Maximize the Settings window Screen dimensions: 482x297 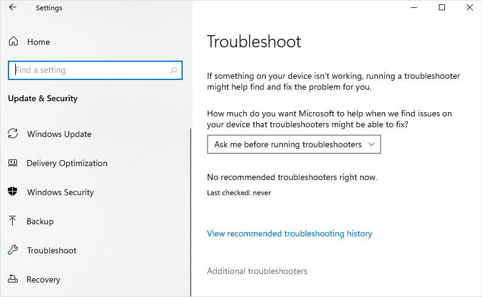click(x=442, y=7)
